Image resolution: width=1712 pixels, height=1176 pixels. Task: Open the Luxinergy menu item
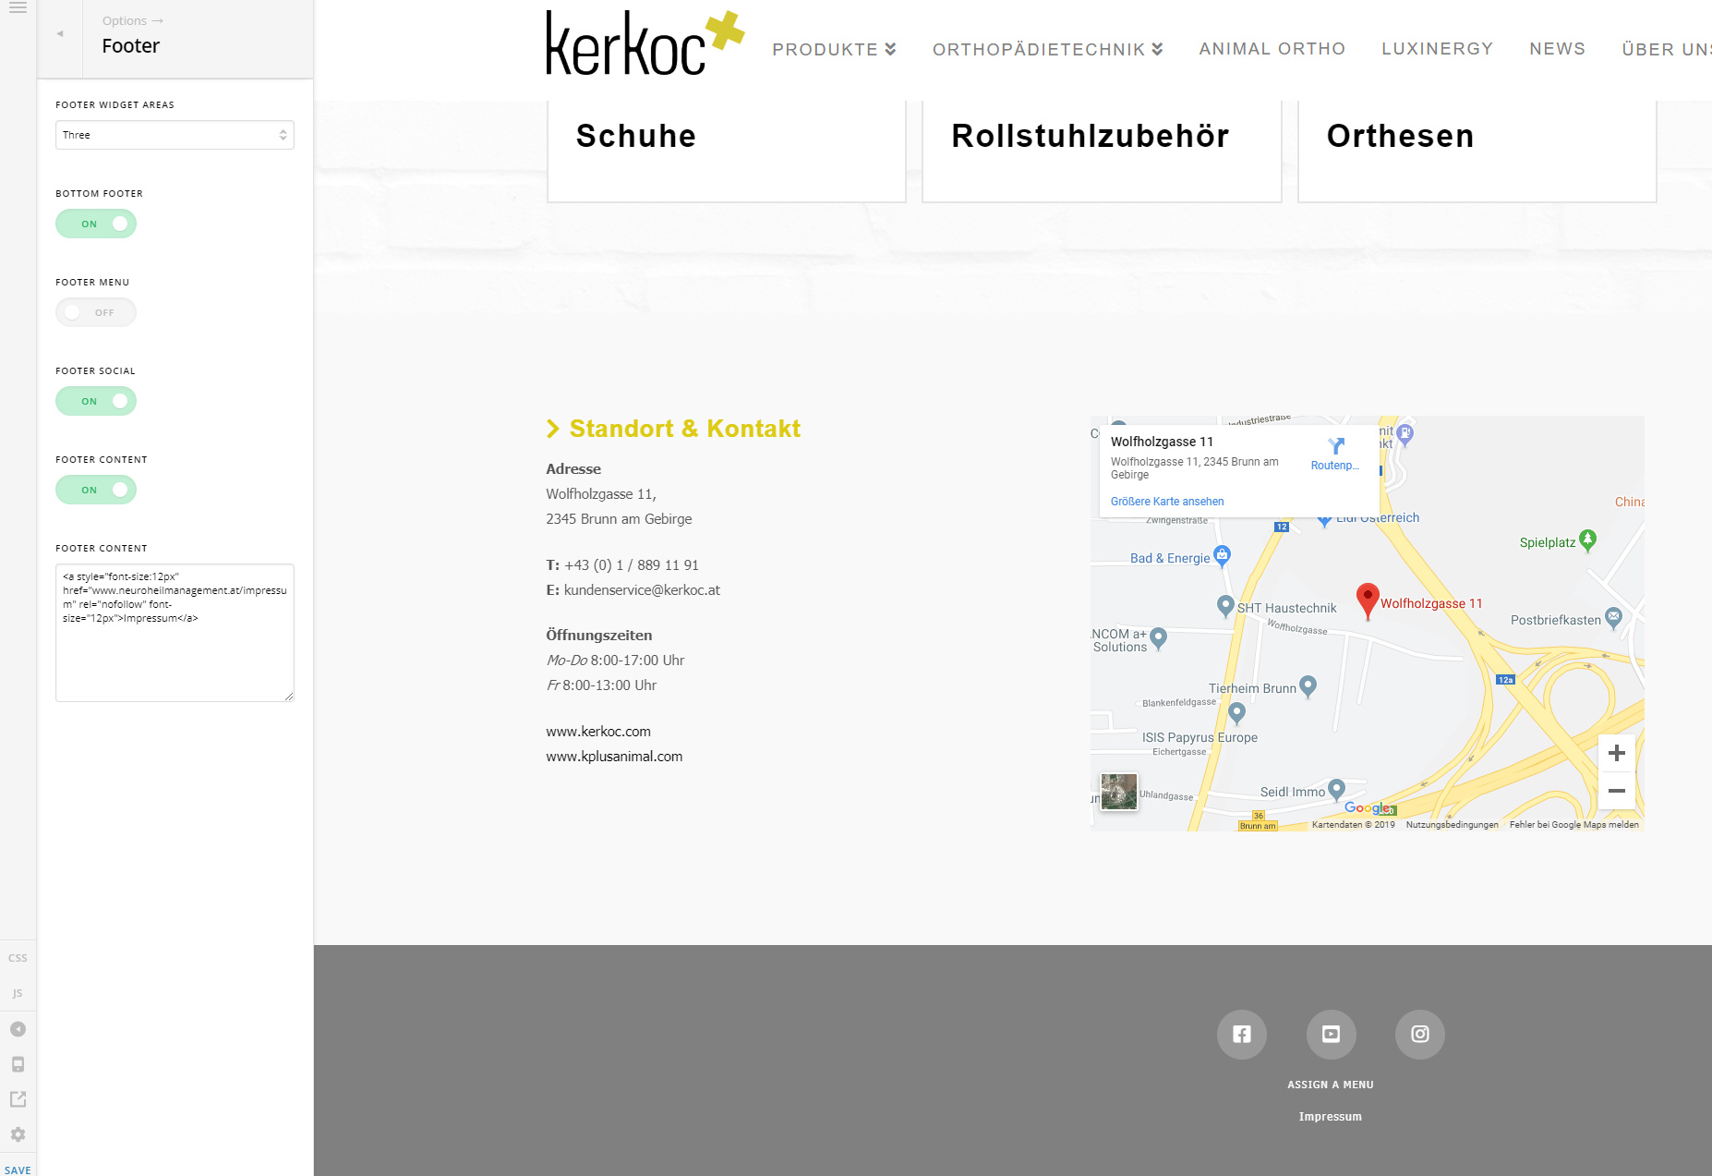[x=1437, y=49]
